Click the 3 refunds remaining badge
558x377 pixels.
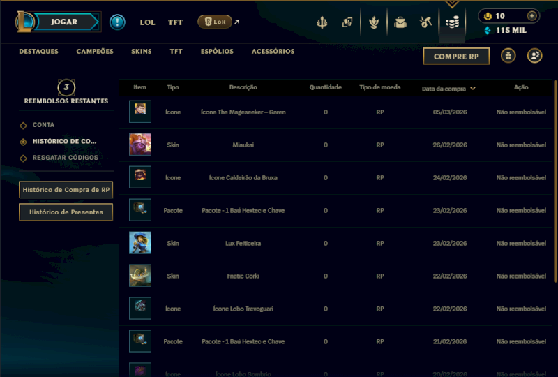click(x=66, y=88)
